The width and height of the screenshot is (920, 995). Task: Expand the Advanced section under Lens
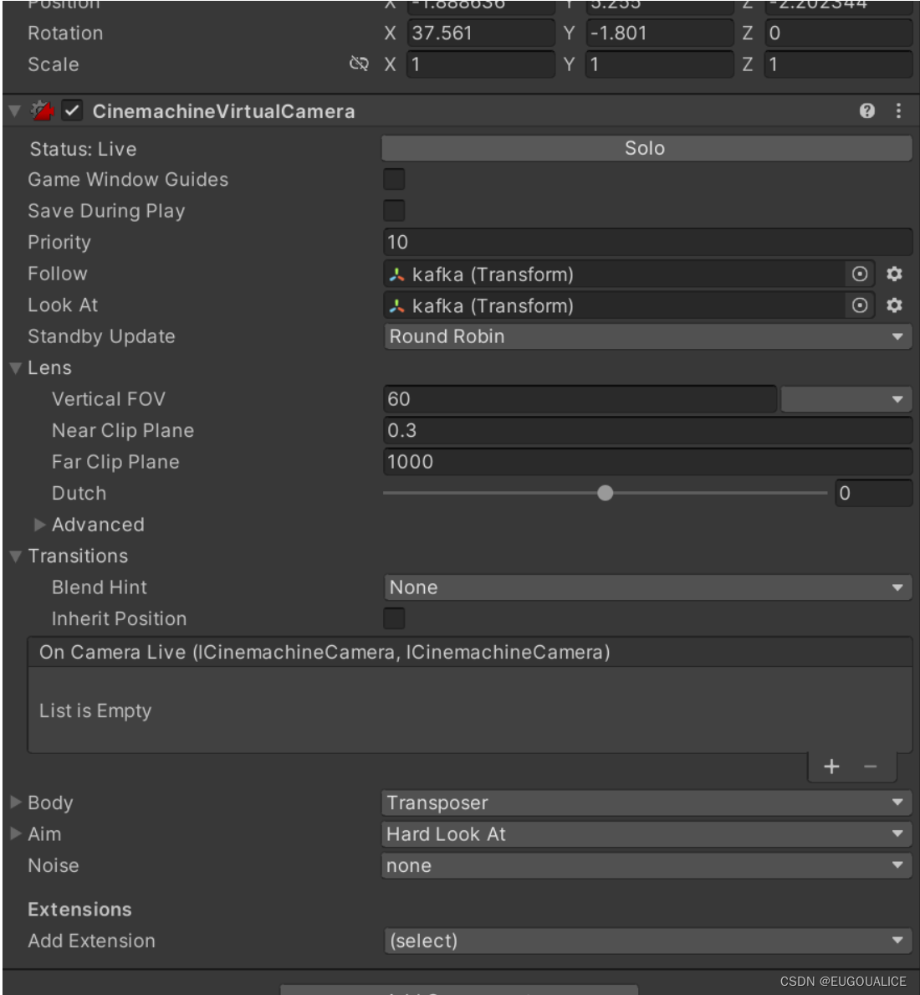tap(38, 525)
